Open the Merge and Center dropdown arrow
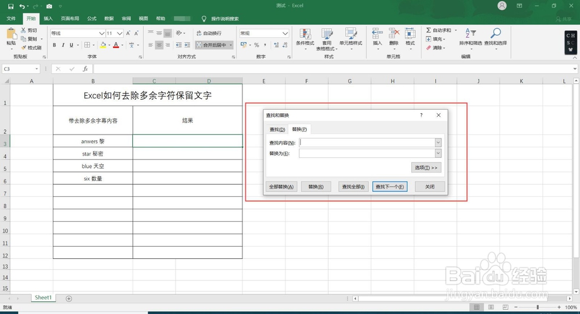 (x=231, y=45)
